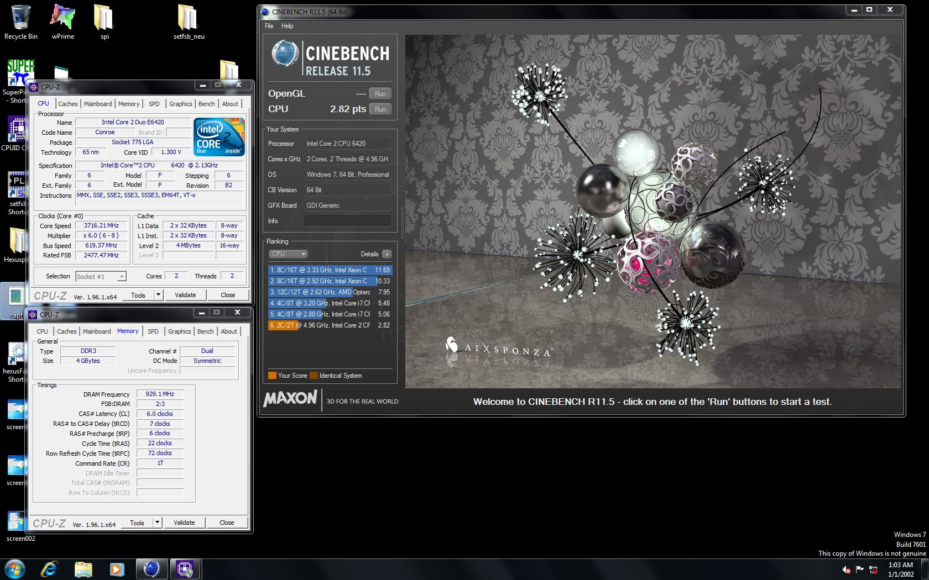Open Caches tab in lower CPU-Z
This screenshot has width=929, height=580.
point(66,331)
